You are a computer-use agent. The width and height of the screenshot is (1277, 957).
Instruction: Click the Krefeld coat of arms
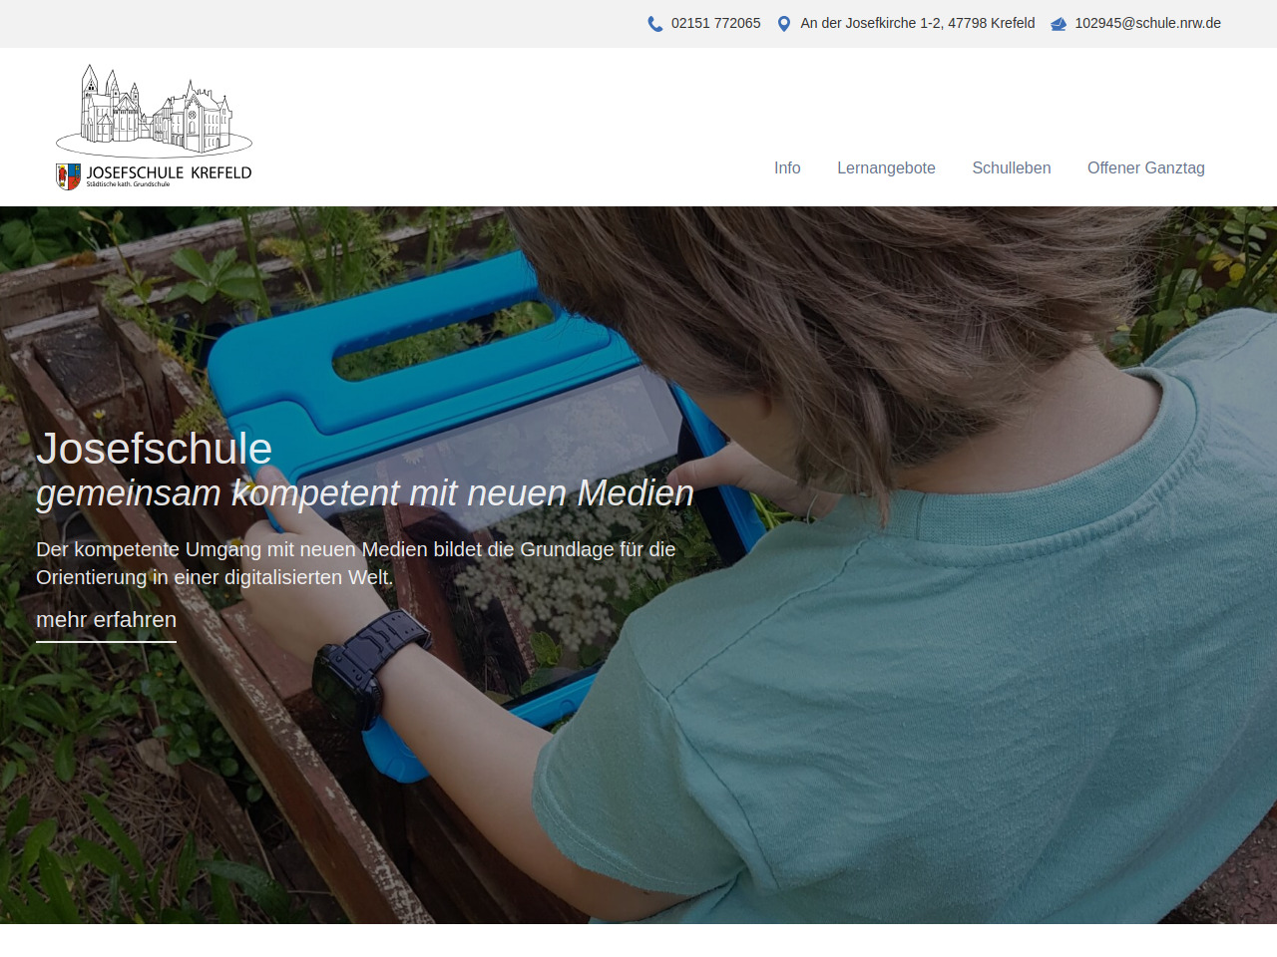68,176
